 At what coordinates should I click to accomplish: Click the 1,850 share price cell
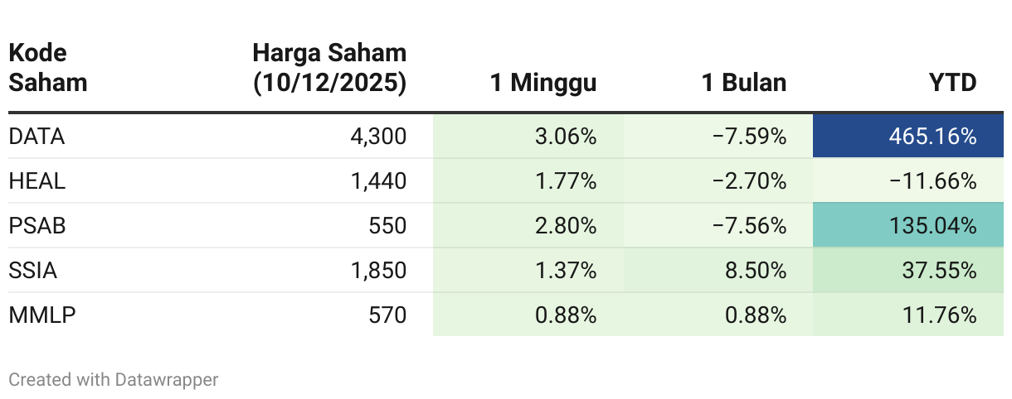pyautogui.click(x=378, y=271)
